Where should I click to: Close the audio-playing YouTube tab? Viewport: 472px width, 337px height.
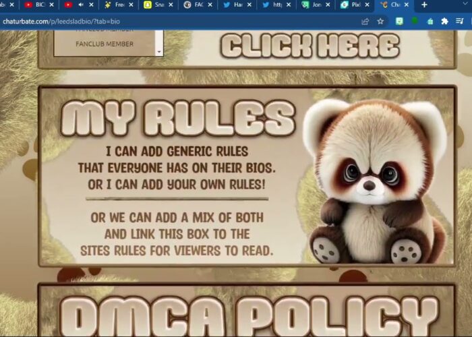click(91, 5)
